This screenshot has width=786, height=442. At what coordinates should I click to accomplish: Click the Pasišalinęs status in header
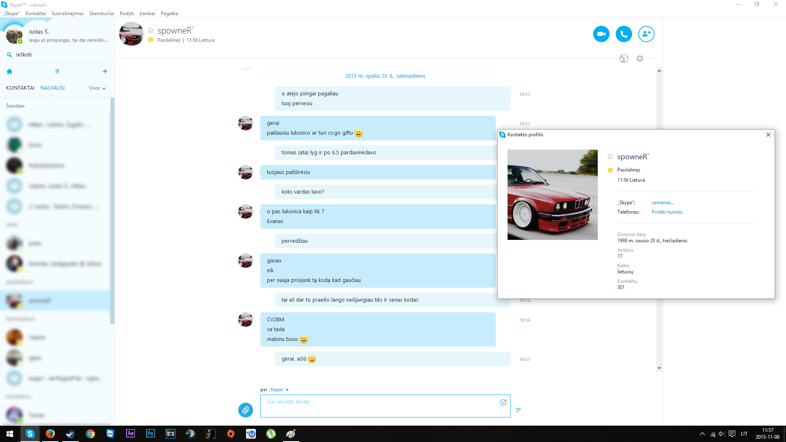coord(169,40)
